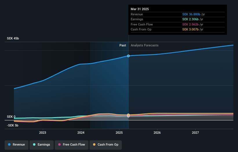Toggle the Cash From Op legend series
This screenshot has width=238, height=152.
[106, 145]
